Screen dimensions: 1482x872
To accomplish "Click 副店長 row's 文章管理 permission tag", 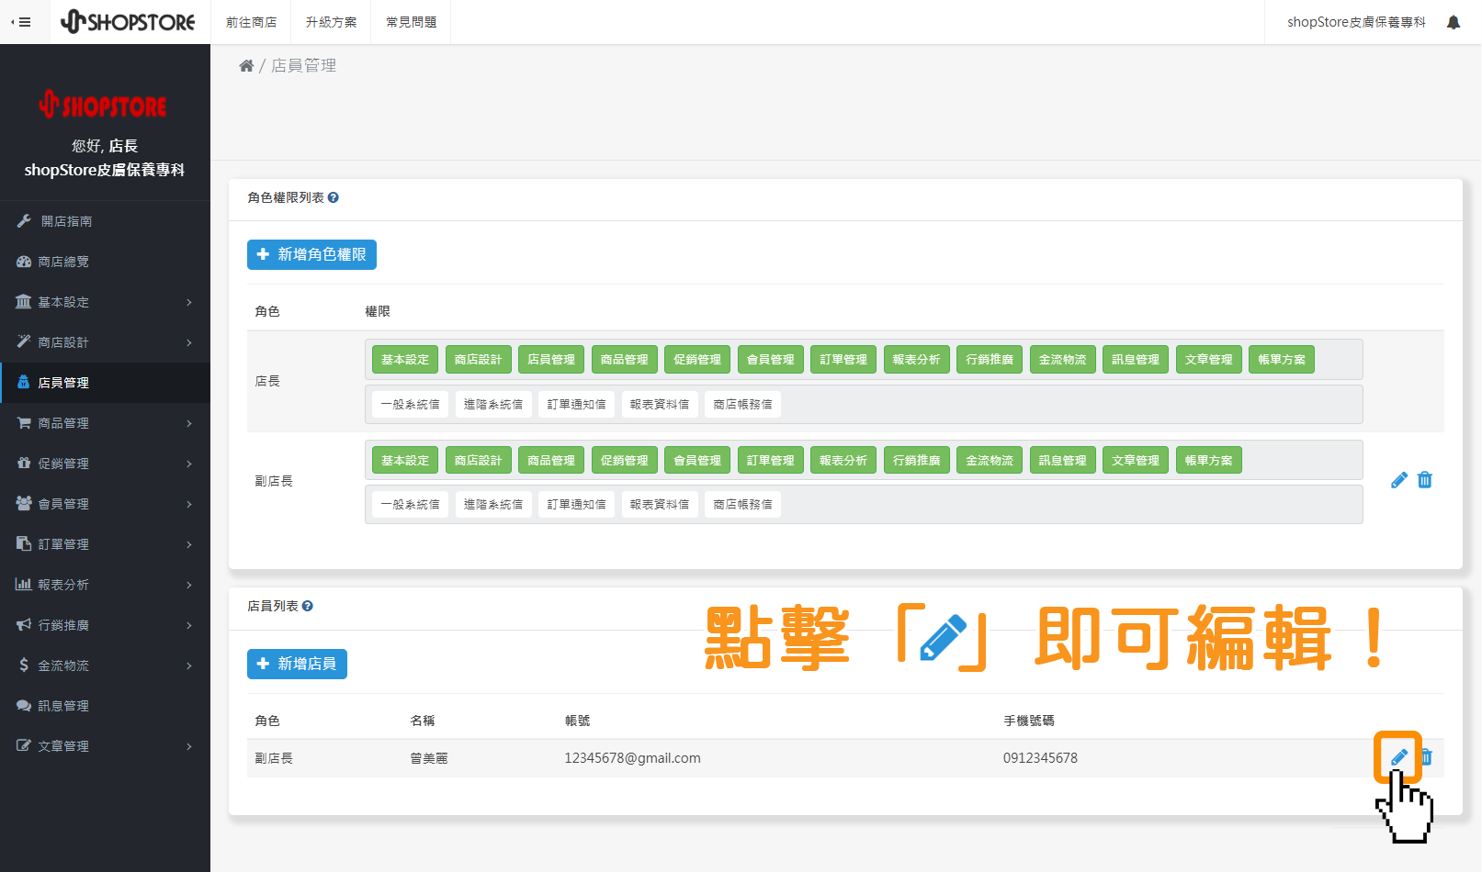I will pyautogui.click(x=1136, y=461).
